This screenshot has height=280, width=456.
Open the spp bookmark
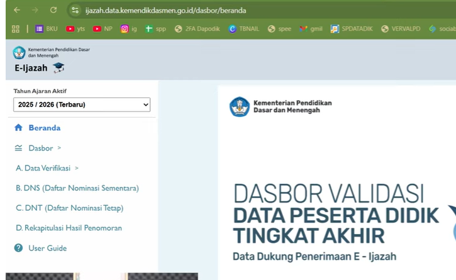[x=155, y=29]
